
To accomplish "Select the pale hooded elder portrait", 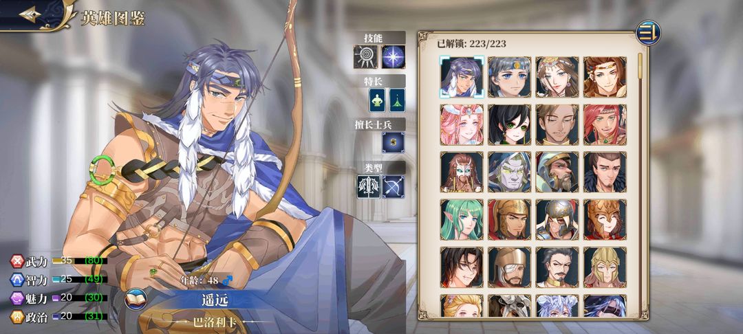I will [x=509, y=172].
